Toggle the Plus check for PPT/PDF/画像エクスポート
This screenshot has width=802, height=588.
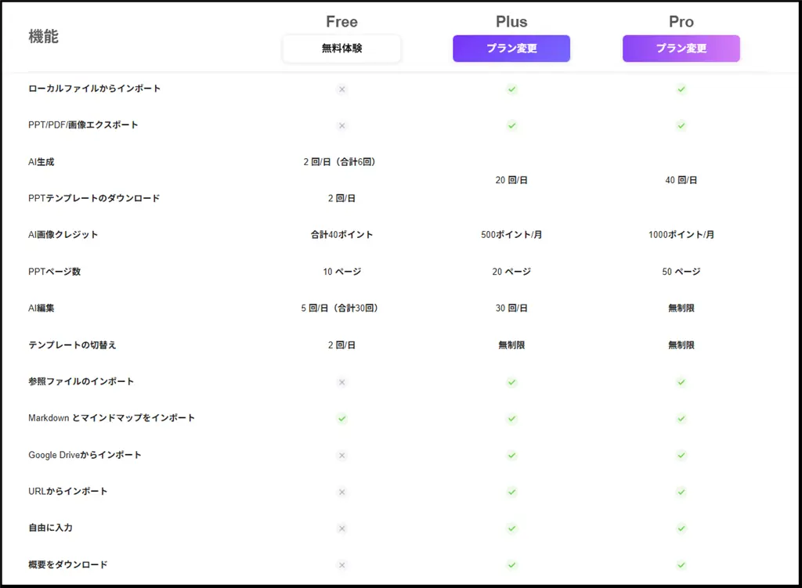coord(511,125)
